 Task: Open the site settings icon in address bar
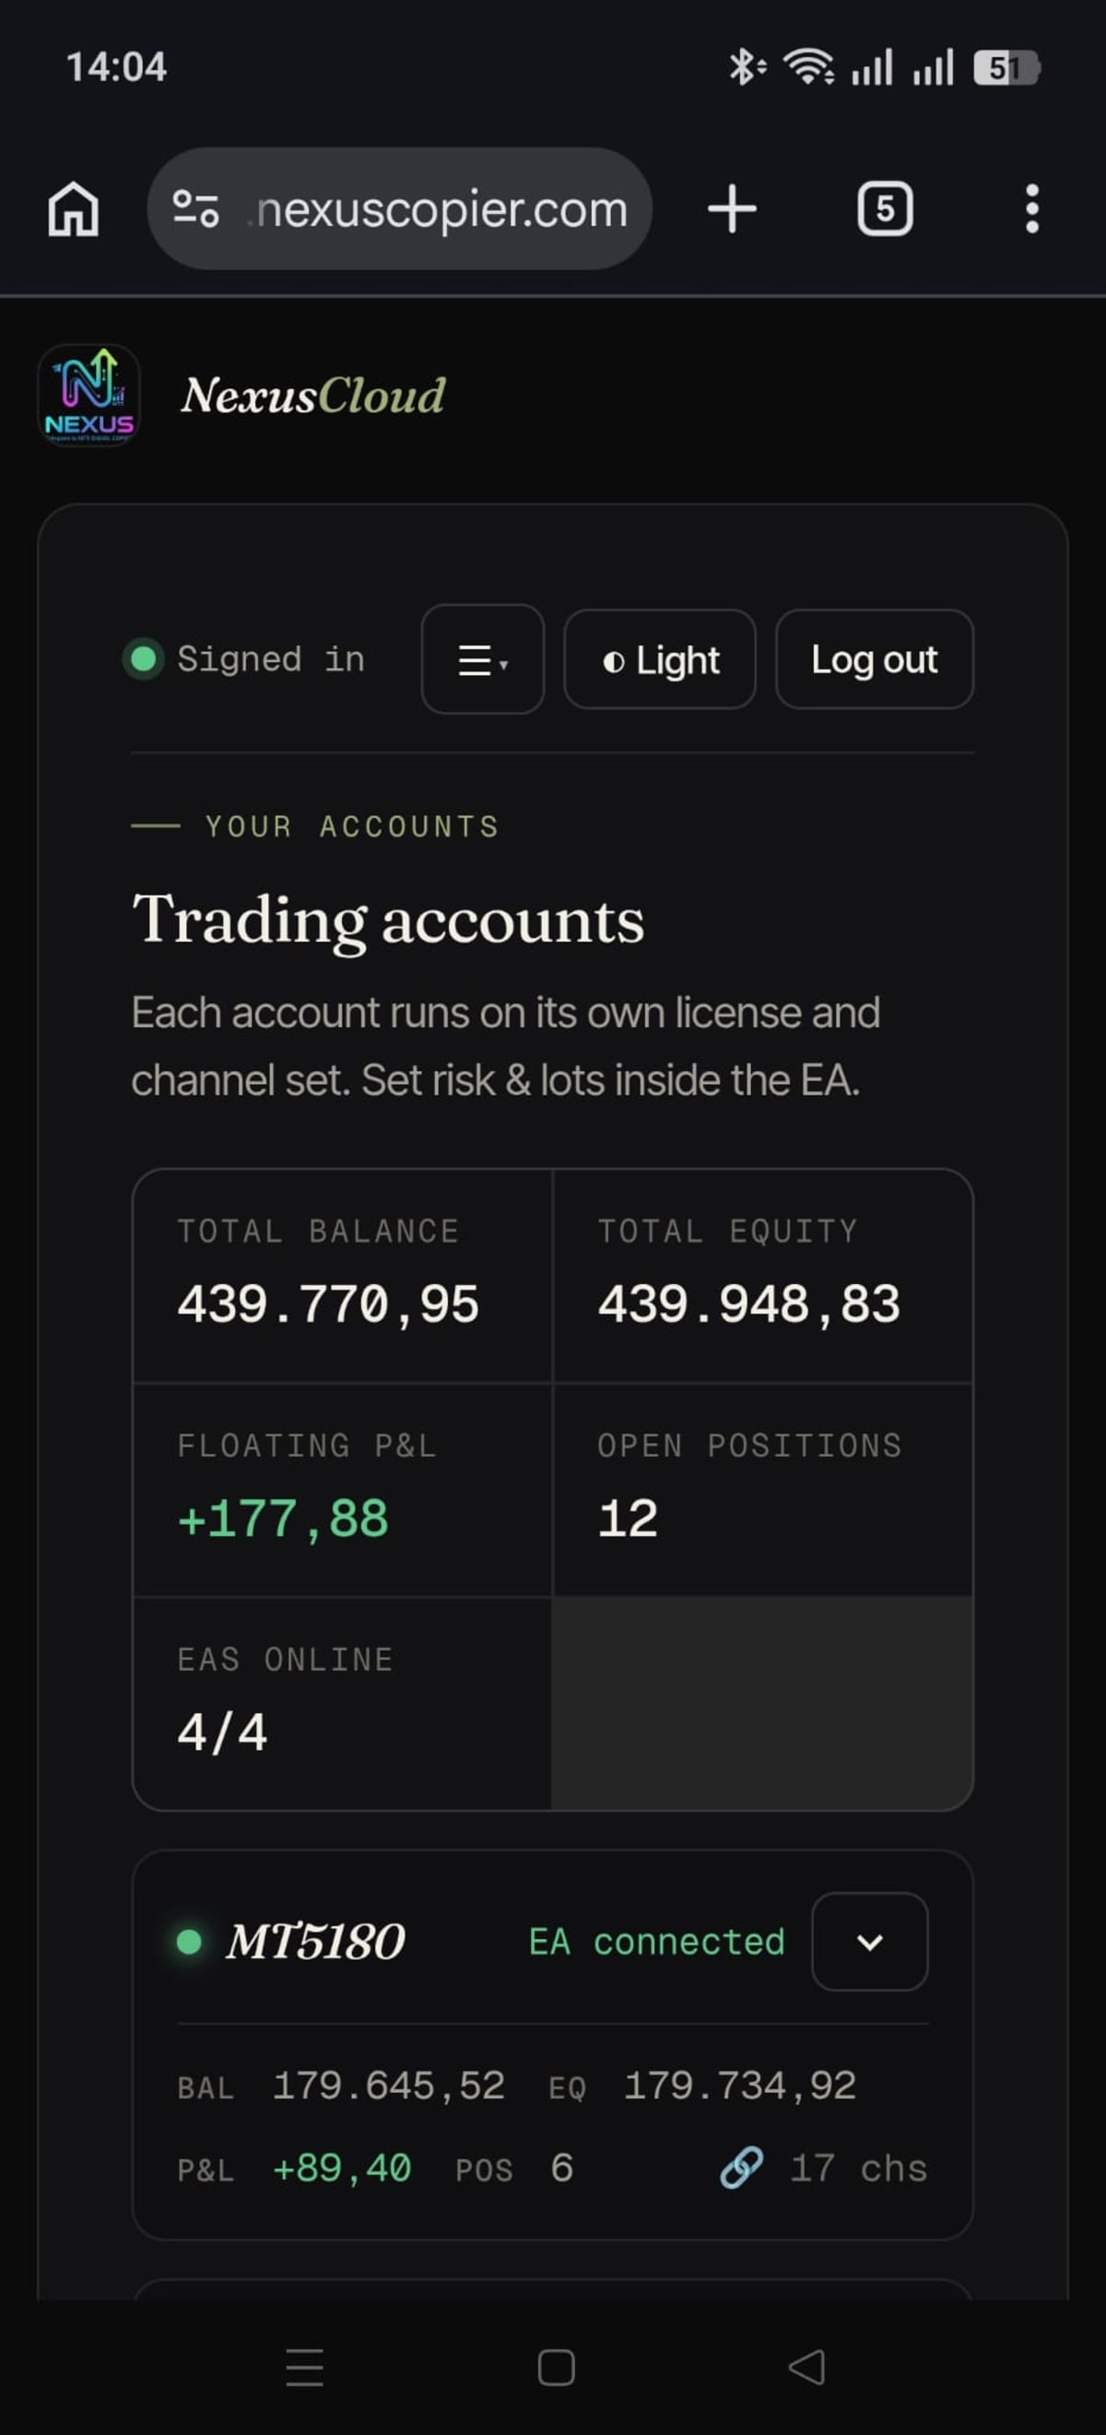[x=195, y=208]
